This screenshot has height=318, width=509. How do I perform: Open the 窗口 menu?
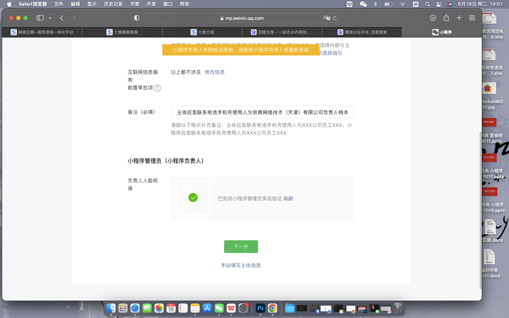168,4
